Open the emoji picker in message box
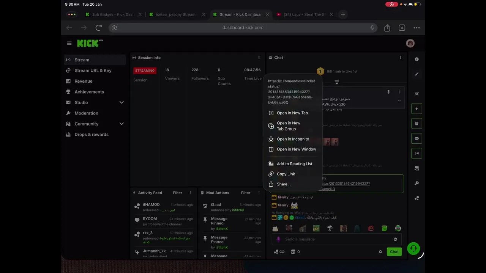Viewport: 486px width, 273px height. 395,239
